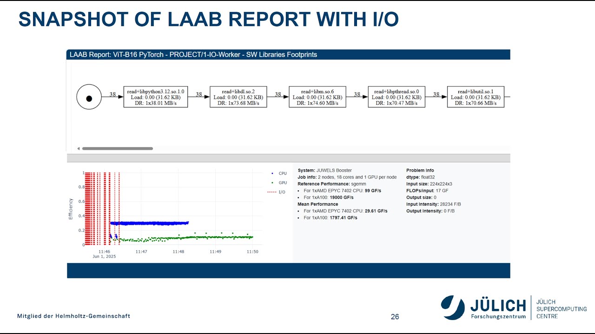Select the read+libdl.so.2 node
Viewport: 595px width, 334px height.
[x=238, y=97]
